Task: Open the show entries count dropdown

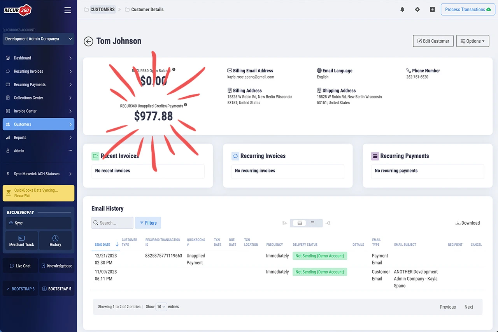Action: pos(161,307)
